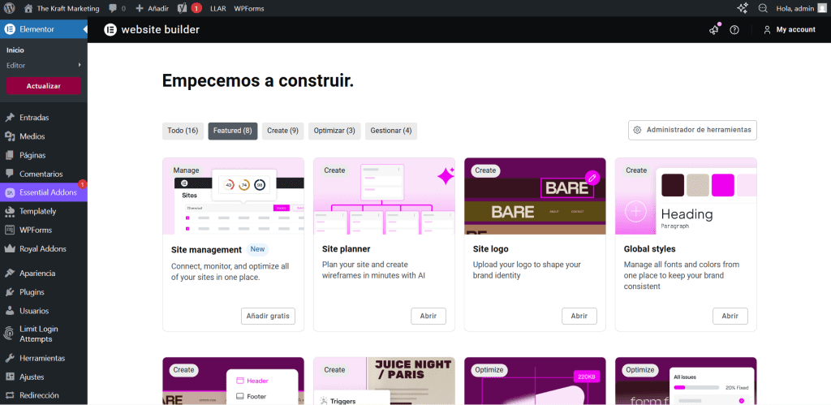
Task: Open the What's New icon in Elementor header
Action: pos(714,30)
